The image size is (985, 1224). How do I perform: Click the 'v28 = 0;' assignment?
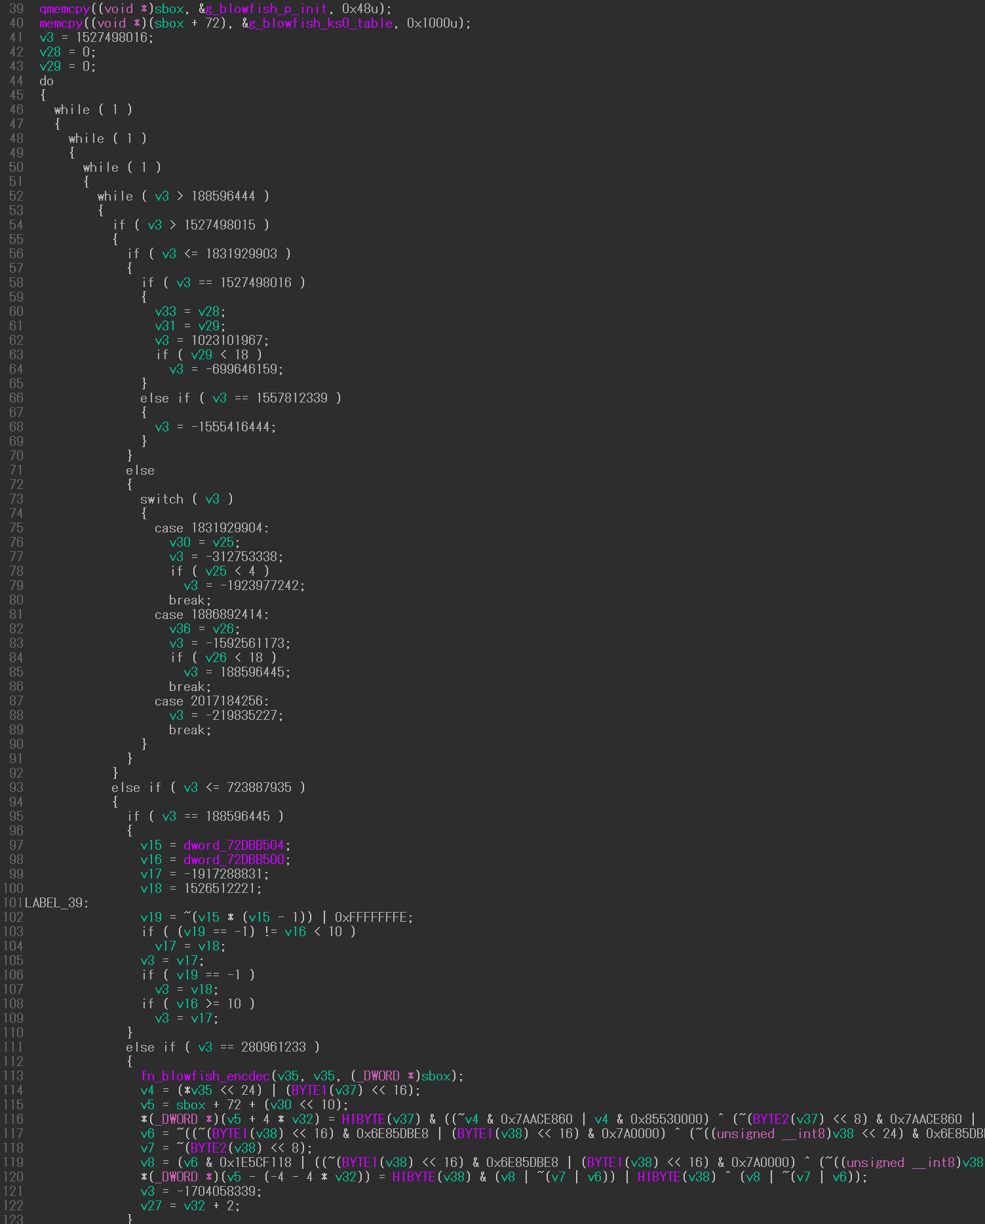68,52
